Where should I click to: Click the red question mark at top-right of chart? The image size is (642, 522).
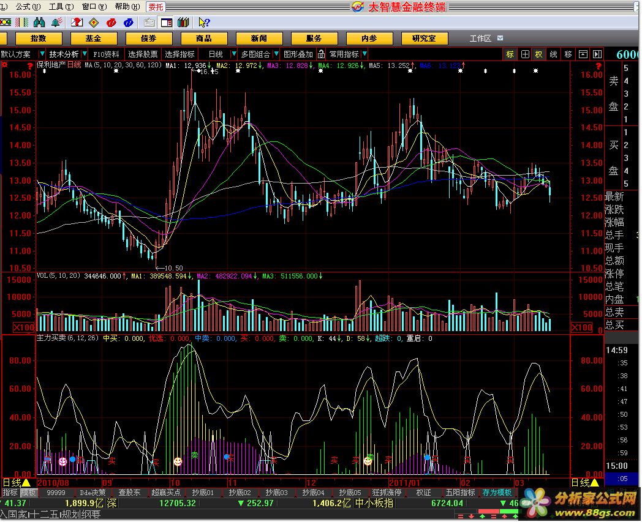599,66
